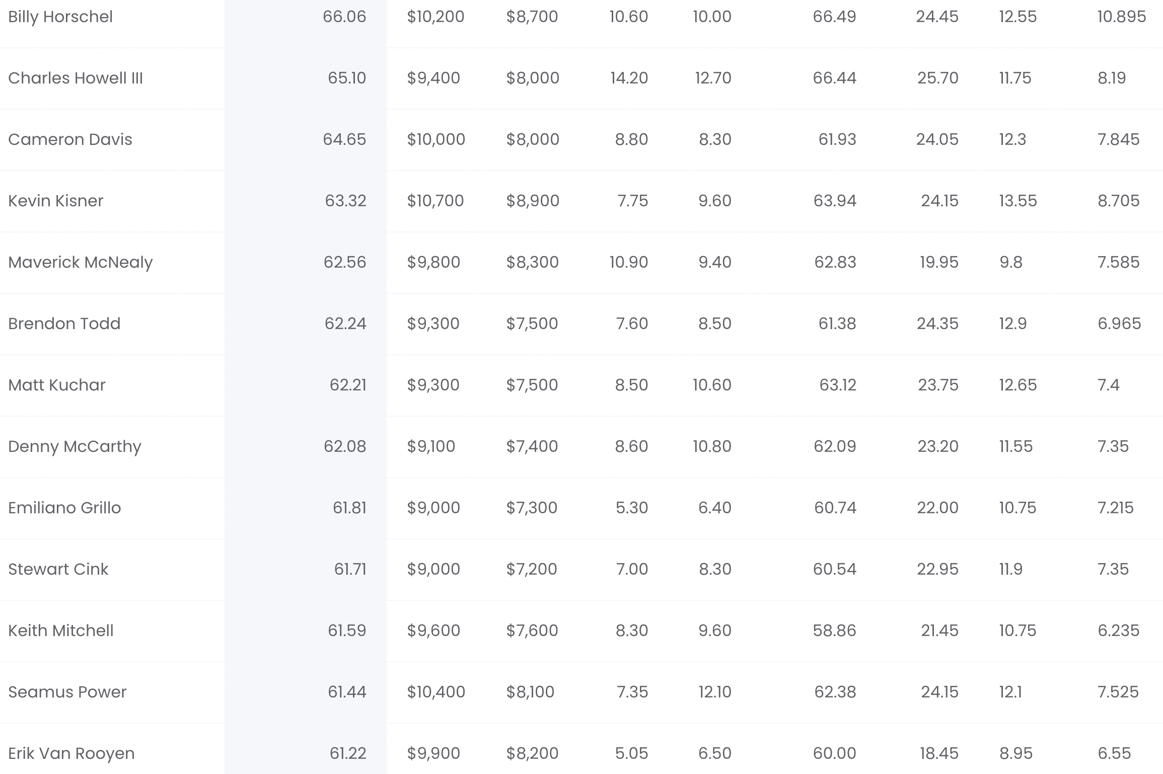Click Billy Horschel's 66.06 projection value
This screenshot has width=1163, height=774.
tap(344, 17)
